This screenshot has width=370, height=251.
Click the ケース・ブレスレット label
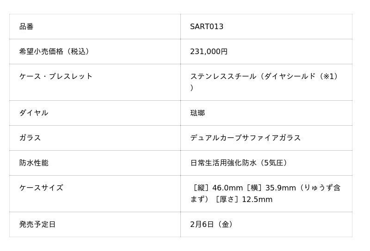(x=56, y=76)
